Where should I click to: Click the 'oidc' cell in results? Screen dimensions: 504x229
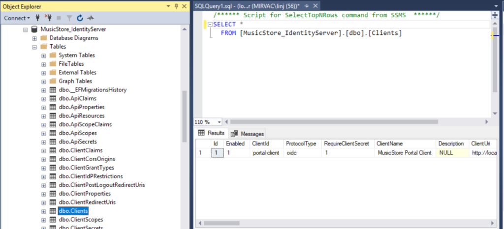(x=303, y=153)
